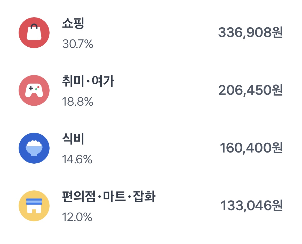Select the 160,400원 food expense amount

point(251,148)
